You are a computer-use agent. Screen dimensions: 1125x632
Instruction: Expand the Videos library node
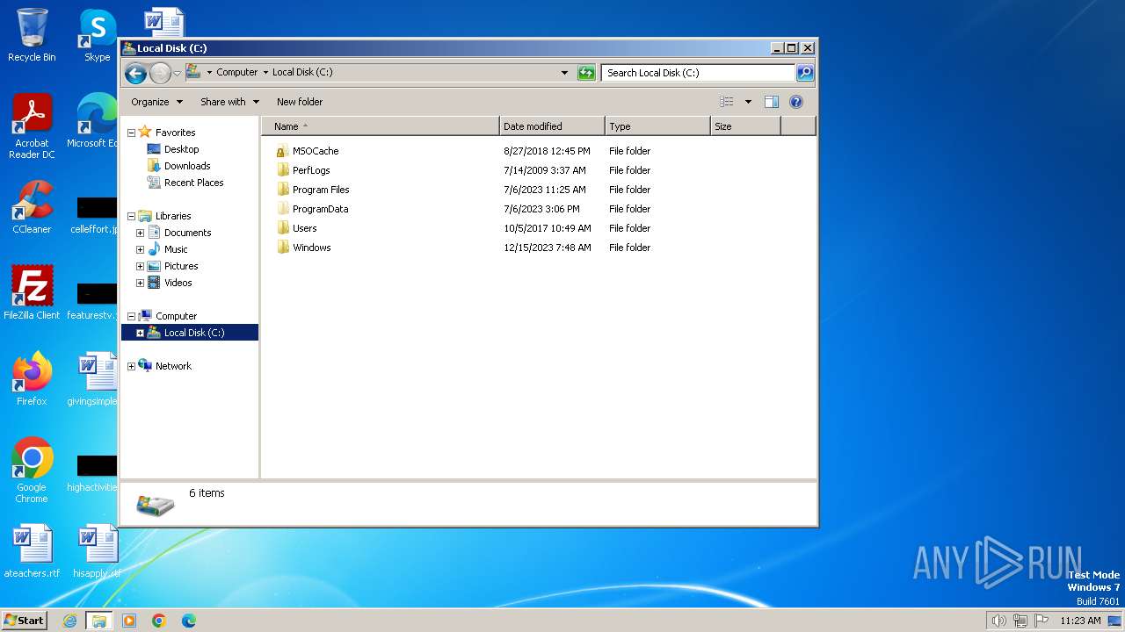point(140,283)
